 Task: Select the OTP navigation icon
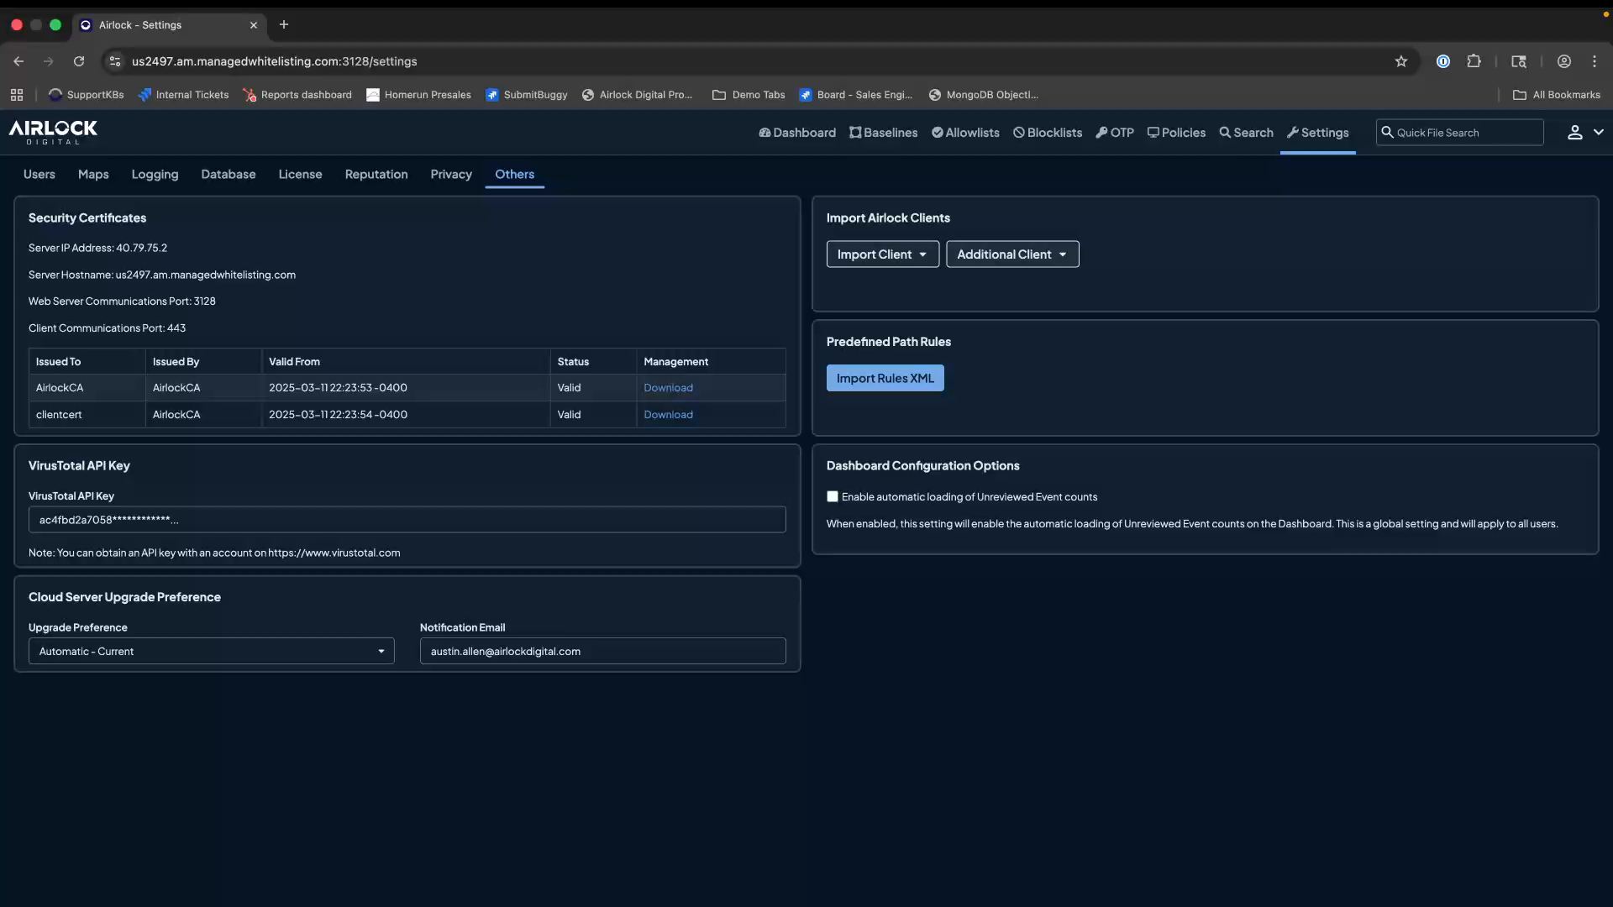1115,132
